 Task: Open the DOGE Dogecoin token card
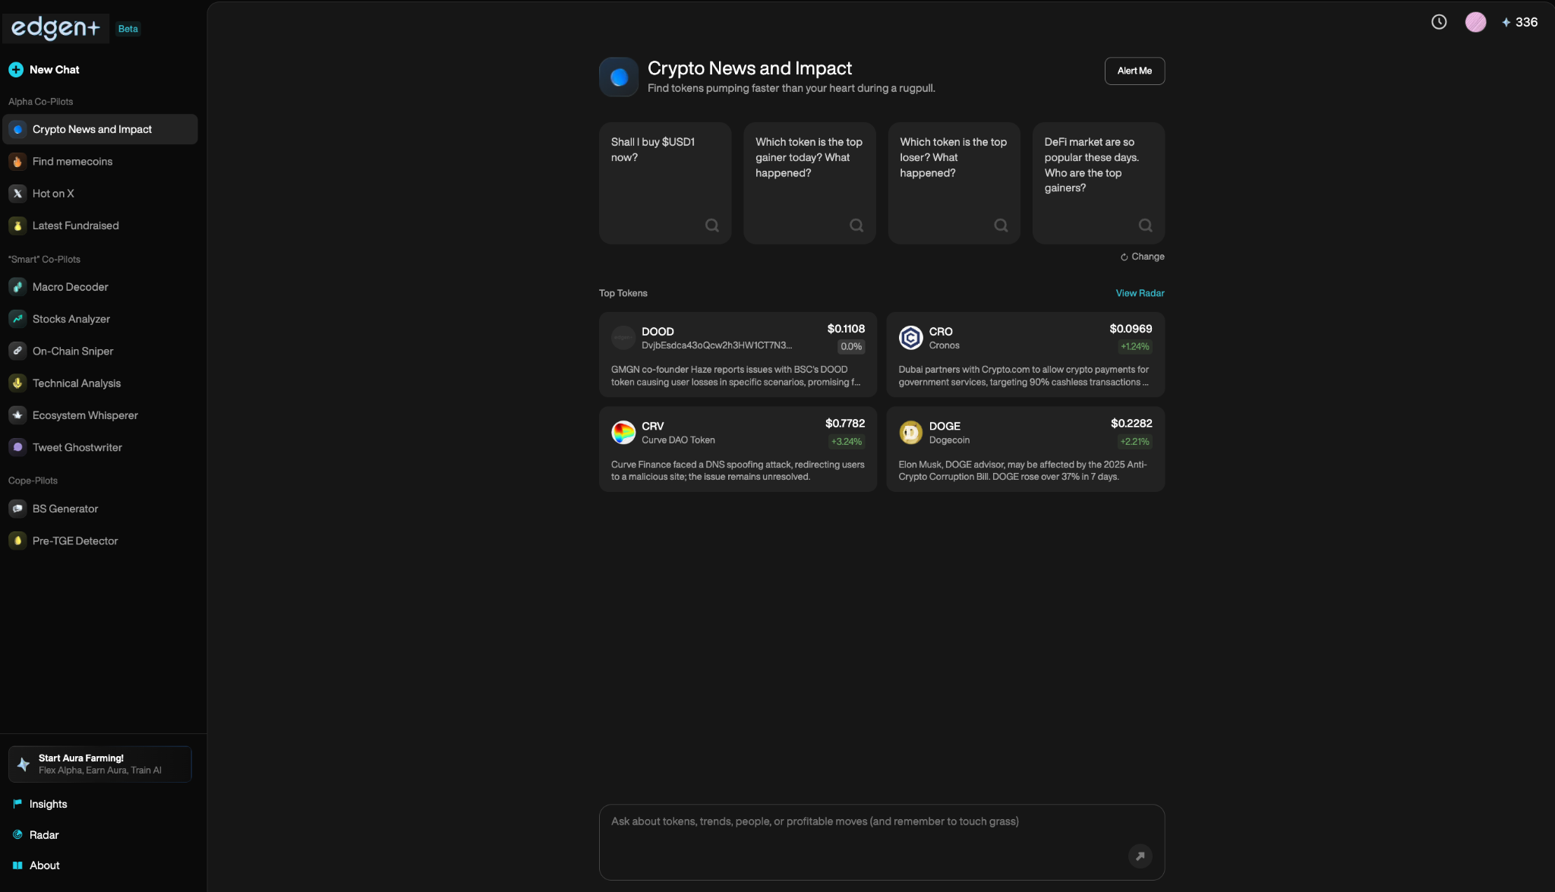1025,449
